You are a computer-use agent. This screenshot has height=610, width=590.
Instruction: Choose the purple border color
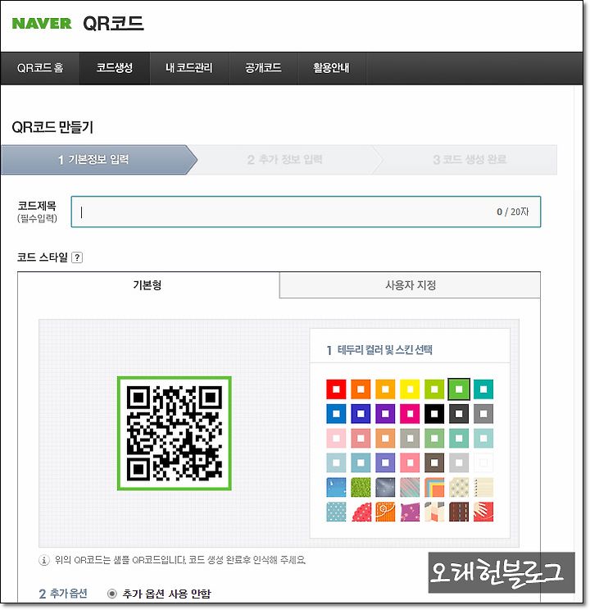[385, 413]
